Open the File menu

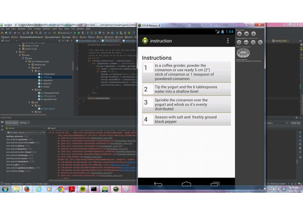3,29
